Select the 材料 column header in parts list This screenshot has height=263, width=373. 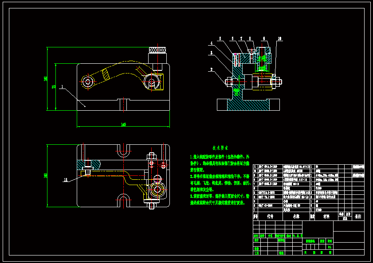point(326,217)
